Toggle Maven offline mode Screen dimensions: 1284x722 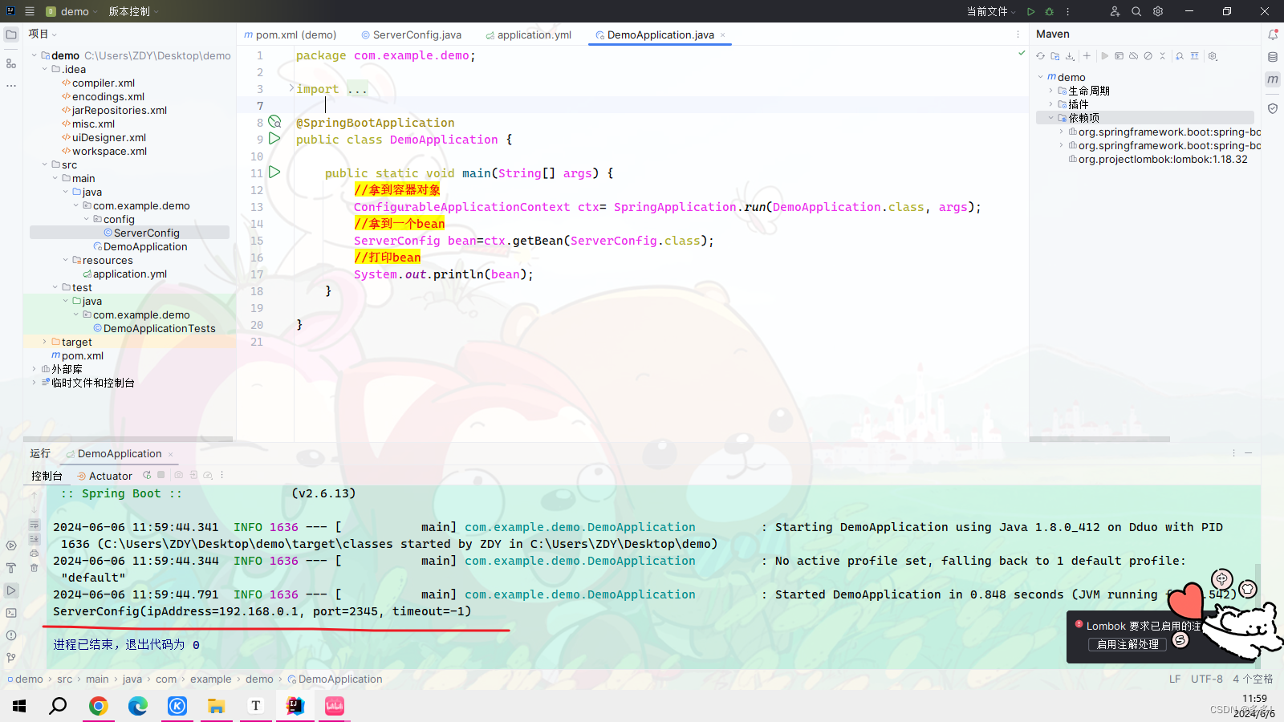[1134, 55]
